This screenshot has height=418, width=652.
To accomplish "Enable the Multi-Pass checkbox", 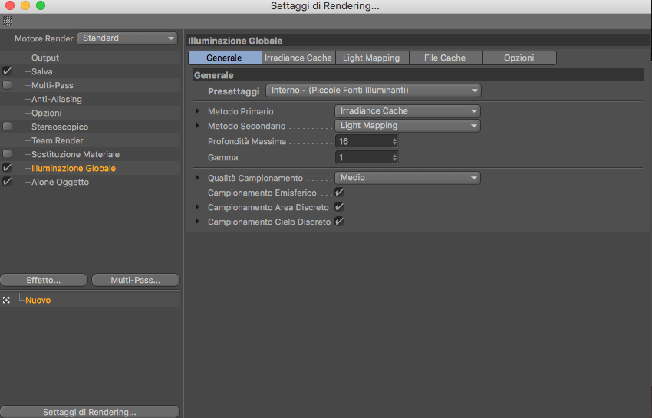I will pos(7,85).
